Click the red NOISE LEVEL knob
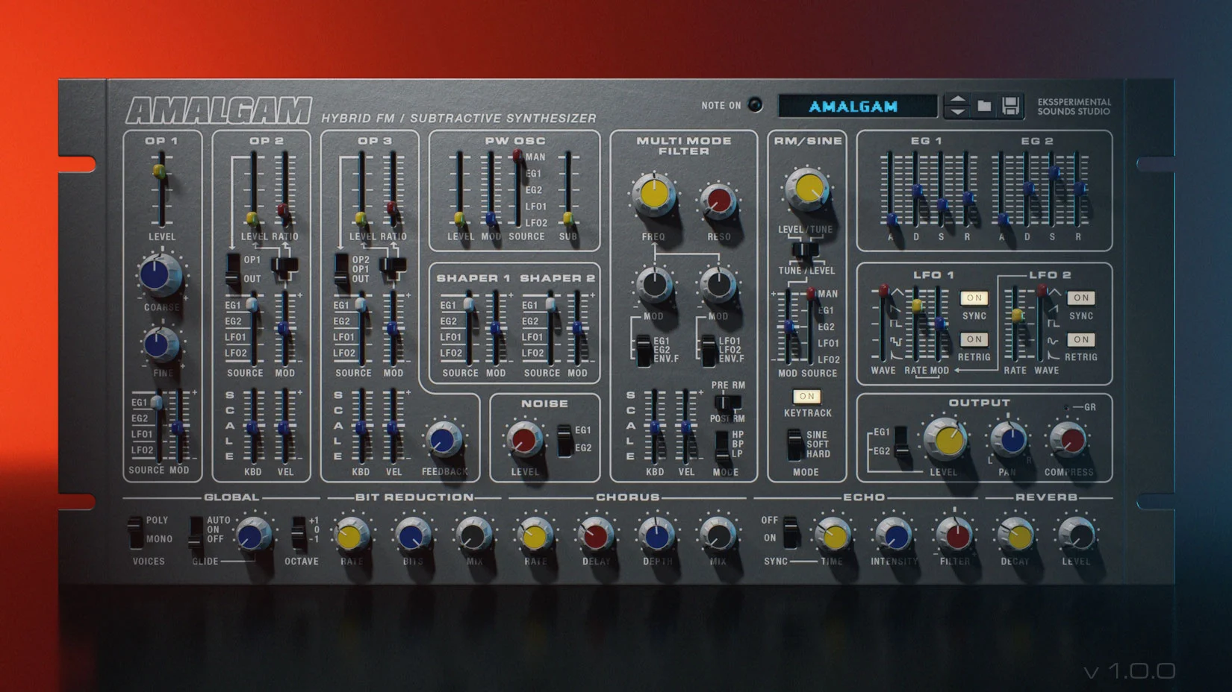The height and width of the screenshot is (692, 1232). [x=524, y=439]
